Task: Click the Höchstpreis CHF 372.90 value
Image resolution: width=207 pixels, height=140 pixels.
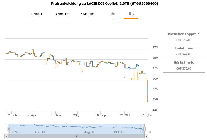Action: 184,69
